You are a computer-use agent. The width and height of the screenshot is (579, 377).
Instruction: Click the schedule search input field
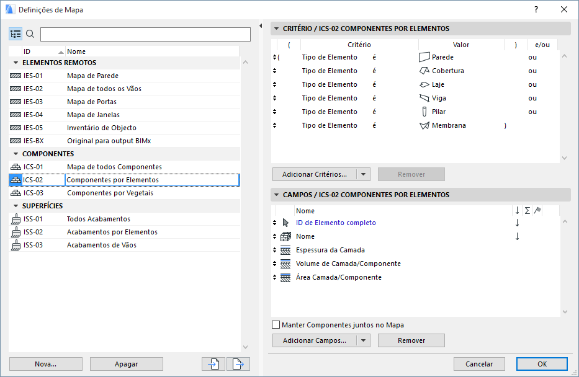pyautogui.click(x=145, y=34)
